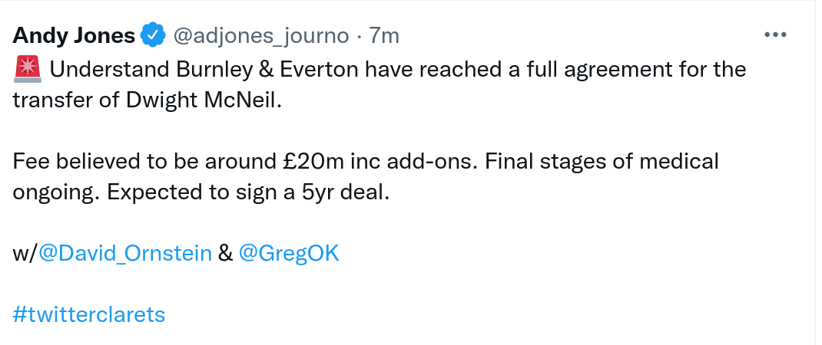The height and width of the screenshot is (345, 822).
Task: Open the #twitterclarets hashtag
Action: coord(89,314)
